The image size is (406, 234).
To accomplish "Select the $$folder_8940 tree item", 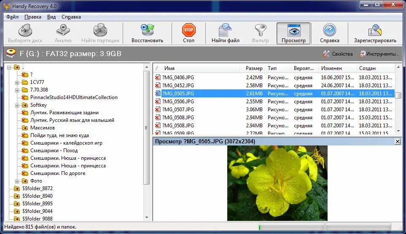I will [37, 196].
